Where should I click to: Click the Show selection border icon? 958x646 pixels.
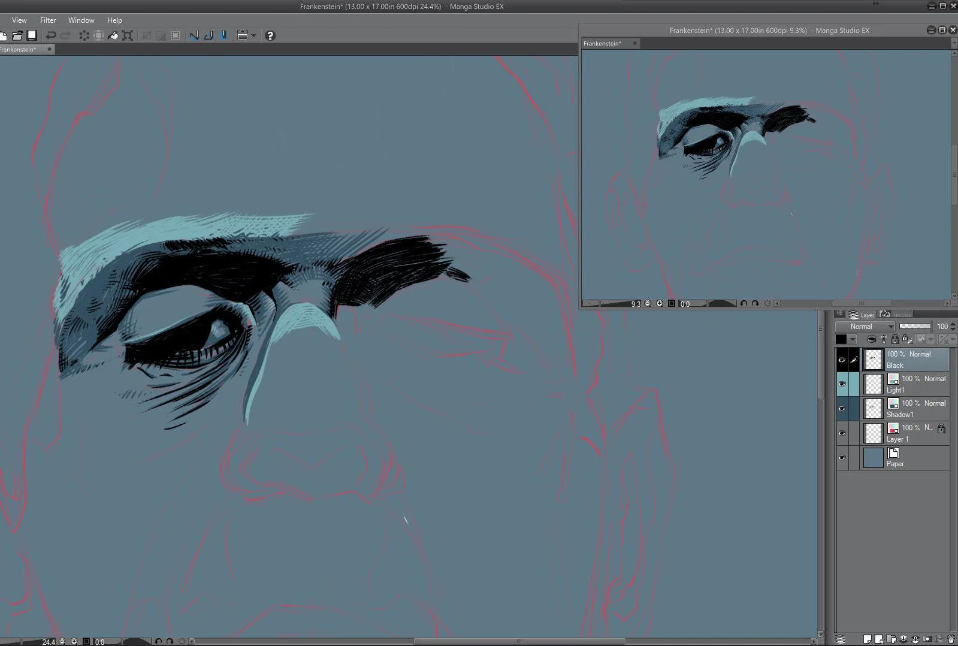tap(176, 35)
